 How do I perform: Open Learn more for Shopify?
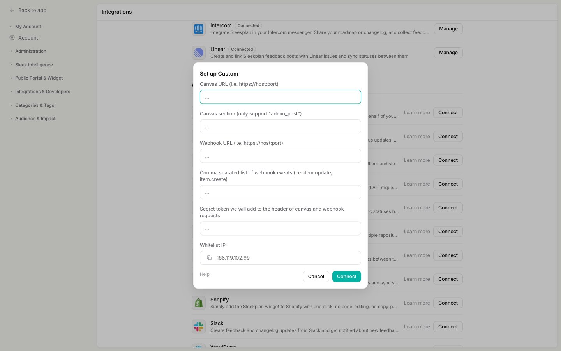pyautogui.click(x=417, y=303)
